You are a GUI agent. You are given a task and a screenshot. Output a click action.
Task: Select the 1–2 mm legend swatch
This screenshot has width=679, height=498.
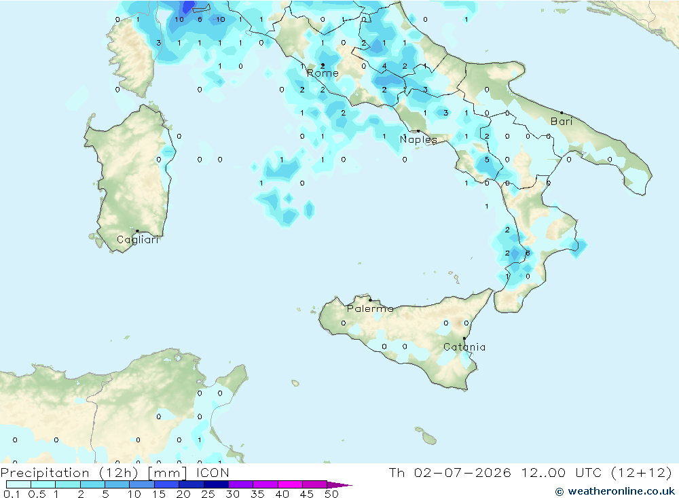(68, 484)
